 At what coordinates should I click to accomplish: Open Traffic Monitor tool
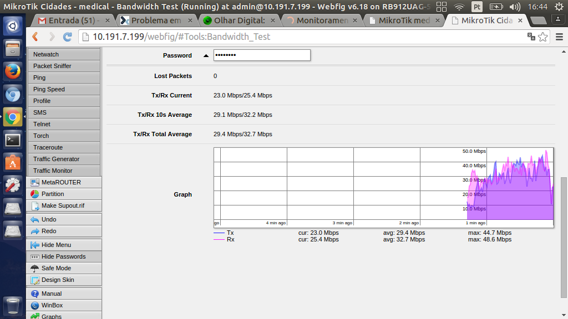64,171
